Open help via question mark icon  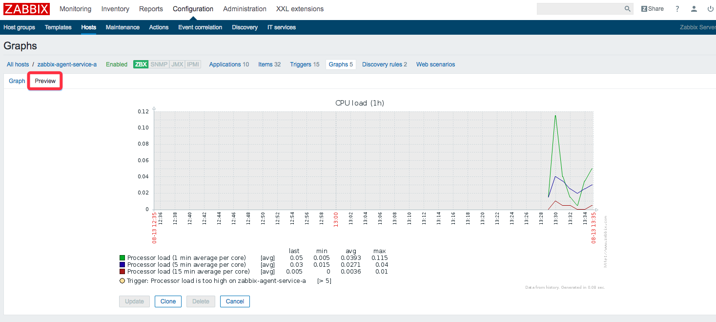click(x=677, y=9)
